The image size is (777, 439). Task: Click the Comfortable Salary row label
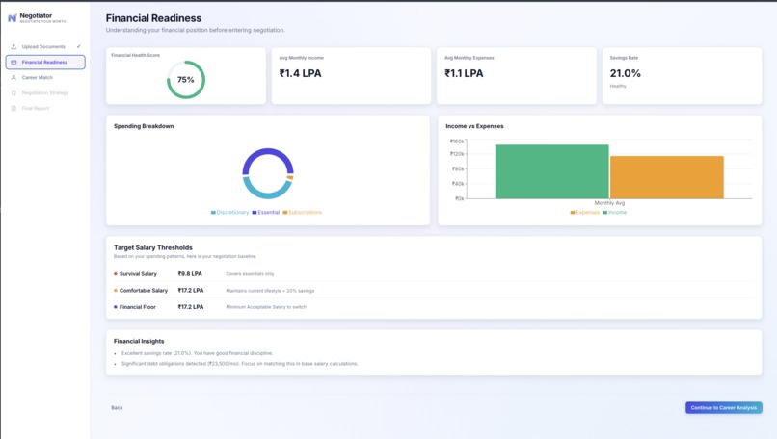[x=144, y=291]
